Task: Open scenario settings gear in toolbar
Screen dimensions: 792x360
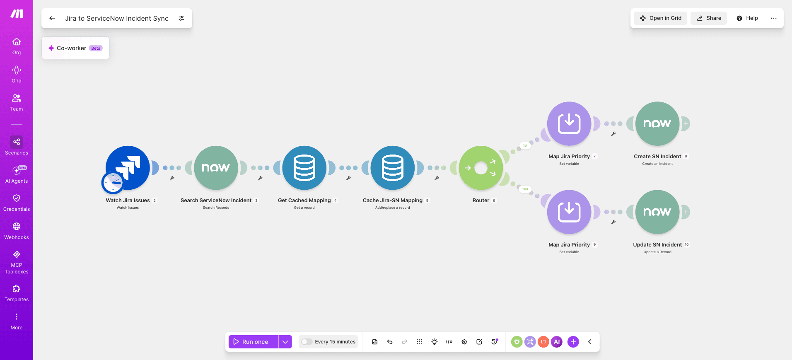Action: pyautogui.click(x=464, y=342)
